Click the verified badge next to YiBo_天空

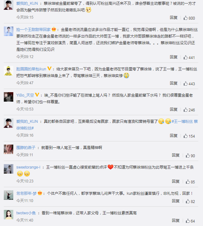37,95
